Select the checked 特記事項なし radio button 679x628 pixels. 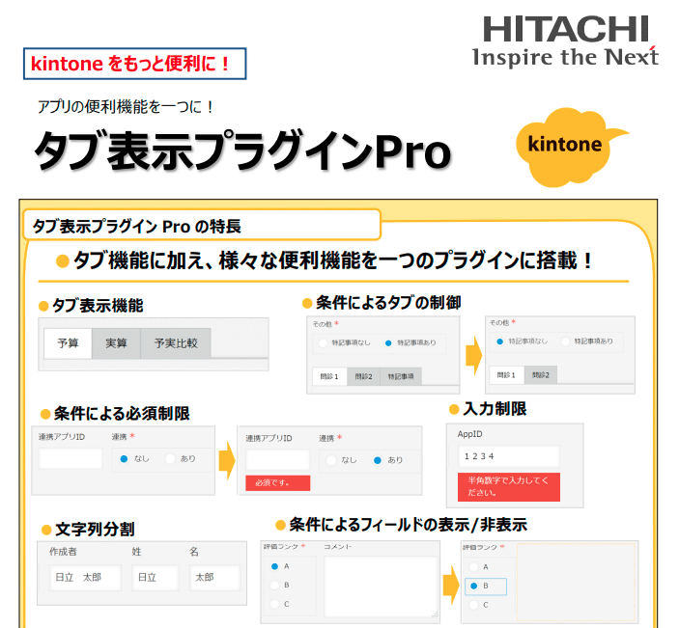(499, 341)
